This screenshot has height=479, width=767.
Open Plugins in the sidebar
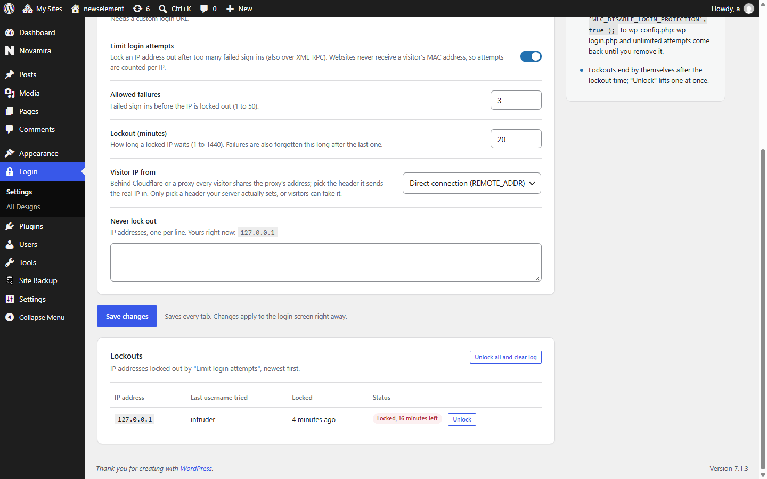click(x=43, y=226)
